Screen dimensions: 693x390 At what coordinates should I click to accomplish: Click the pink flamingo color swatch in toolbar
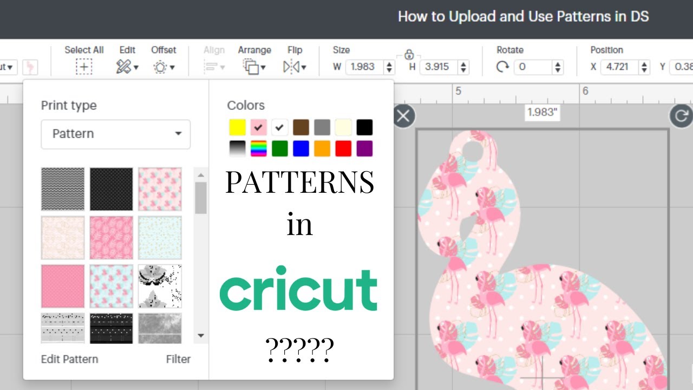click(31, 67)
